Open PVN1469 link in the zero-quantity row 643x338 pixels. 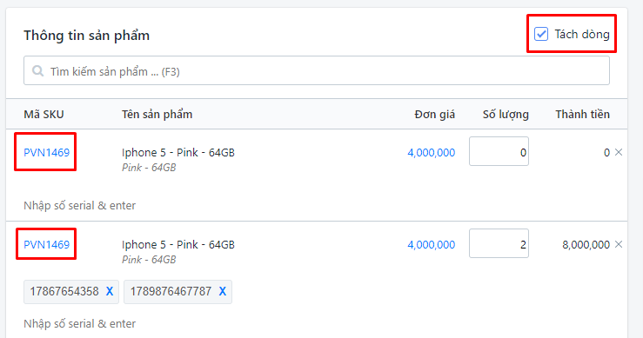point(46,152)
